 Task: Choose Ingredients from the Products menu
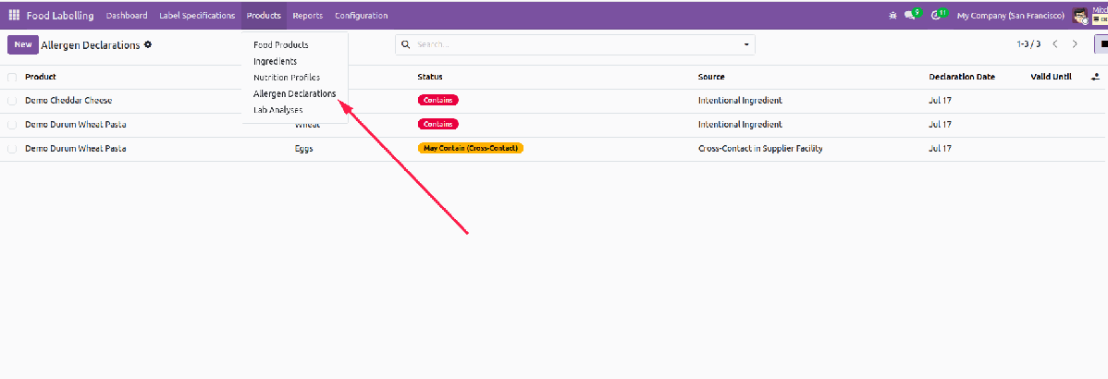point(275,61)
